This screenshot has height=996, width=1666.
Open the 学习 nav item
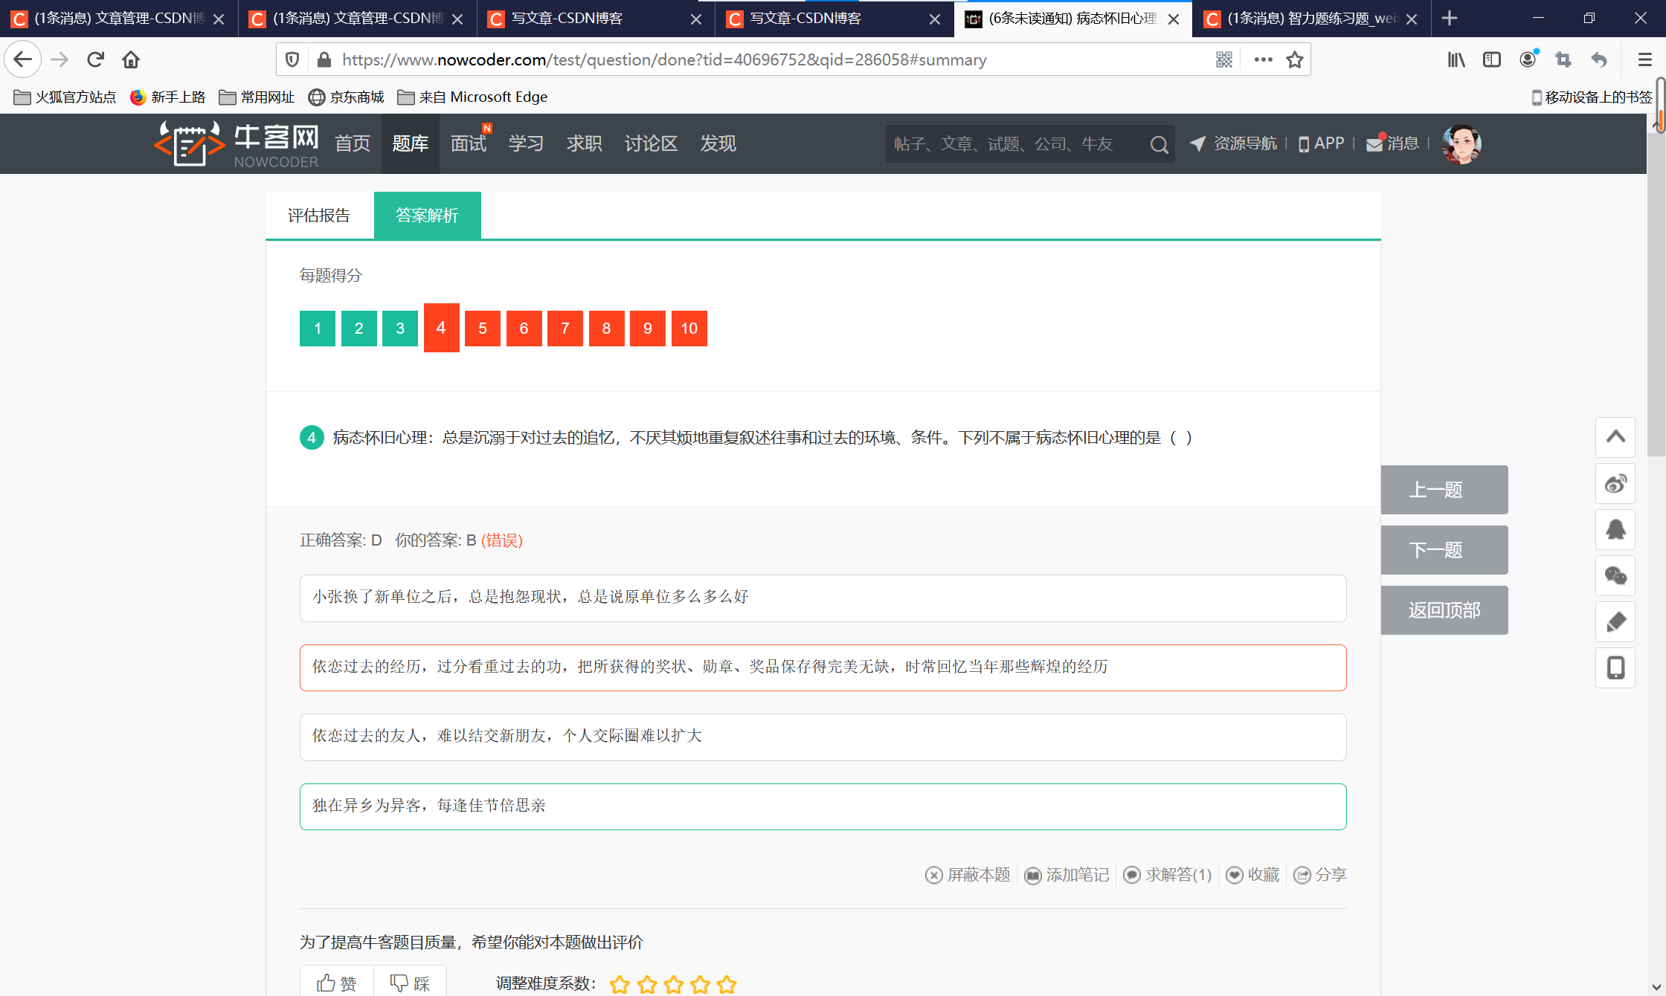click(527, 143)
